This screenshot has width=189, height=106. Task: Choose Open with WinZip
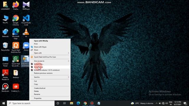[50, 41]
